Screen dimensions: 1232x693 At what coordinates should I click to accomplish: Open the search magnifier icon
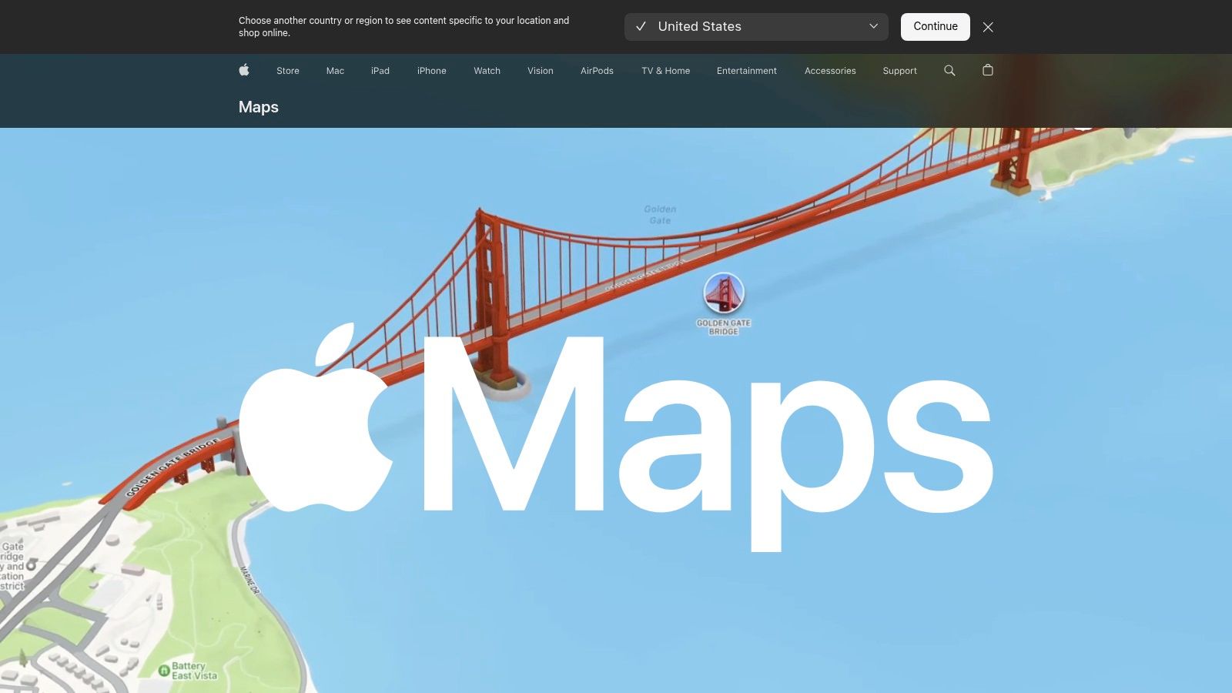949,70
